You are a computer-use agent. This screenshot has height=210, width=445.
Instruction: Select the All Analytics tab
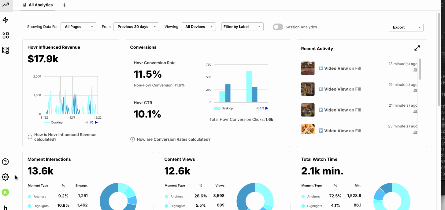[x=38, y=5]
